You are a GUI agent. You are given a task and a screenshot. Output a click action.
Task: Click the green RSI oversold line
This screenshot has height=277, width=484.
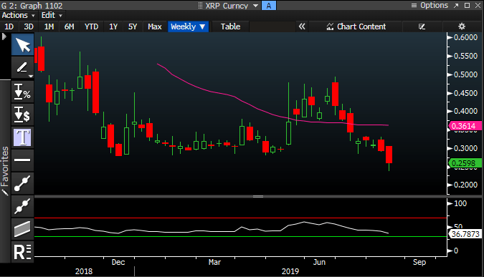pos(241,237)
